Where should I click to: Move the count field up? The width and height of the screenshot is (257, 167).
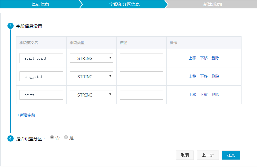click(192, 95)
